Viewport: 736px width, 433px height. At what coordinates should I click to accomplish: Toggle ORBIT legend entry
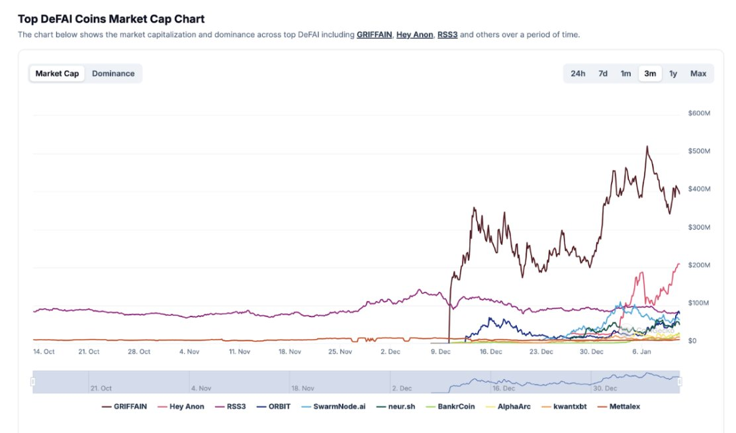click(x=273, y=407)
